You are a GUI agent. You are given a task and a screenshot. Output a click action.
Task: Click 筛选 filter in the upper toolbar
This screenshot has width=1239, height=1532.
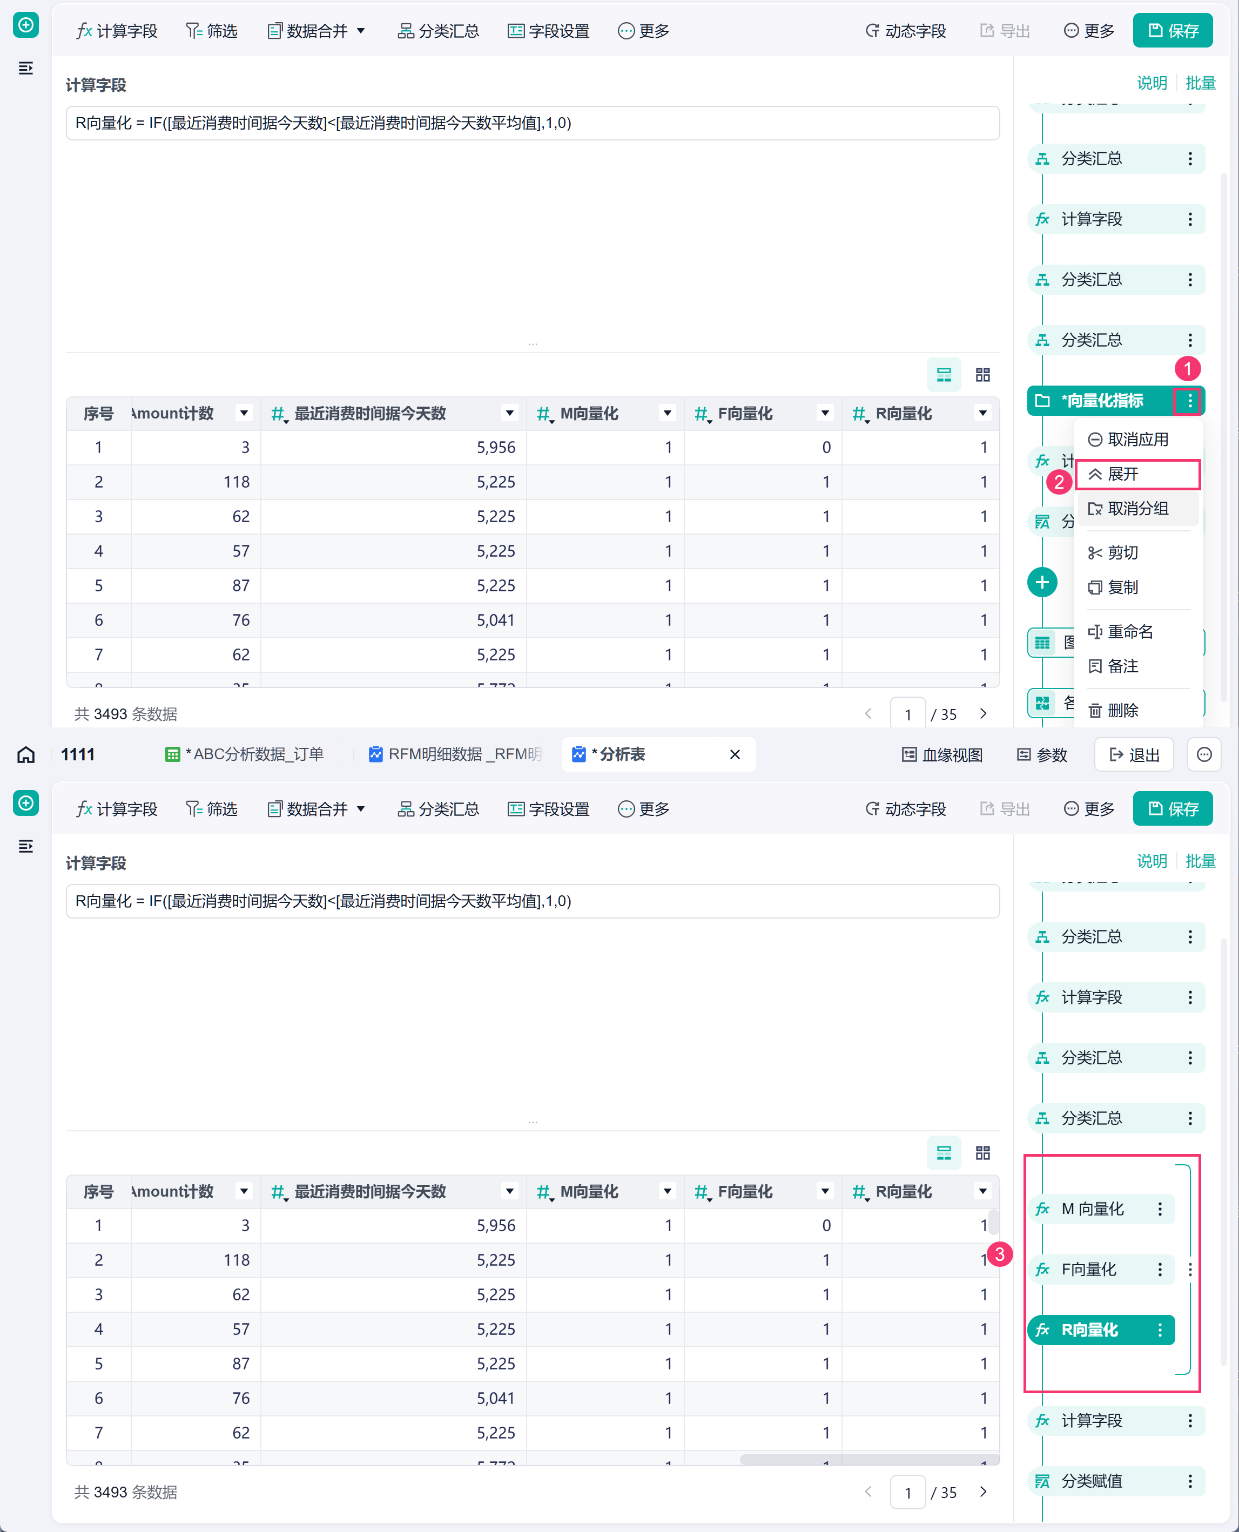pos(212,31)
